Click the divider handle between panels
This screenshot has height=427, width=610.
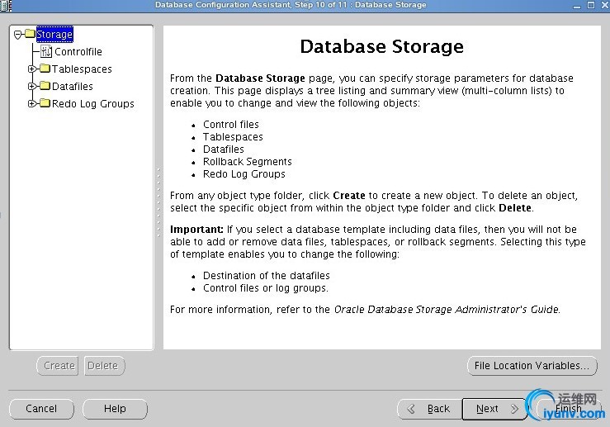(158, 186)
